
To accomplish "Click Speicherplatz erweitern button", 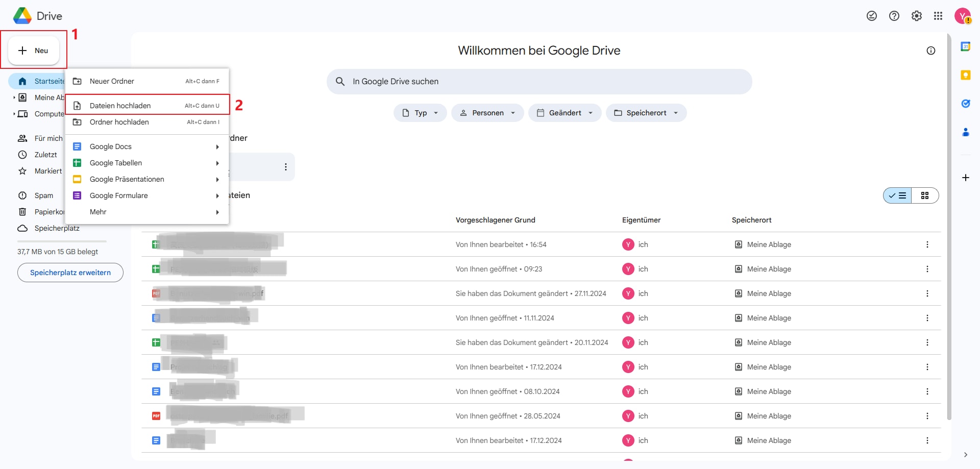I will click(x=70, y=273).
